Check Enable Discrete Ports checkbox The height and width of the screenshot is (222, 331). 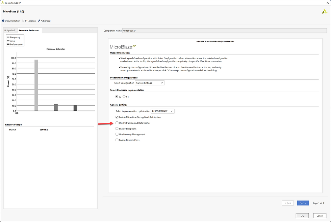coord(117,140)
